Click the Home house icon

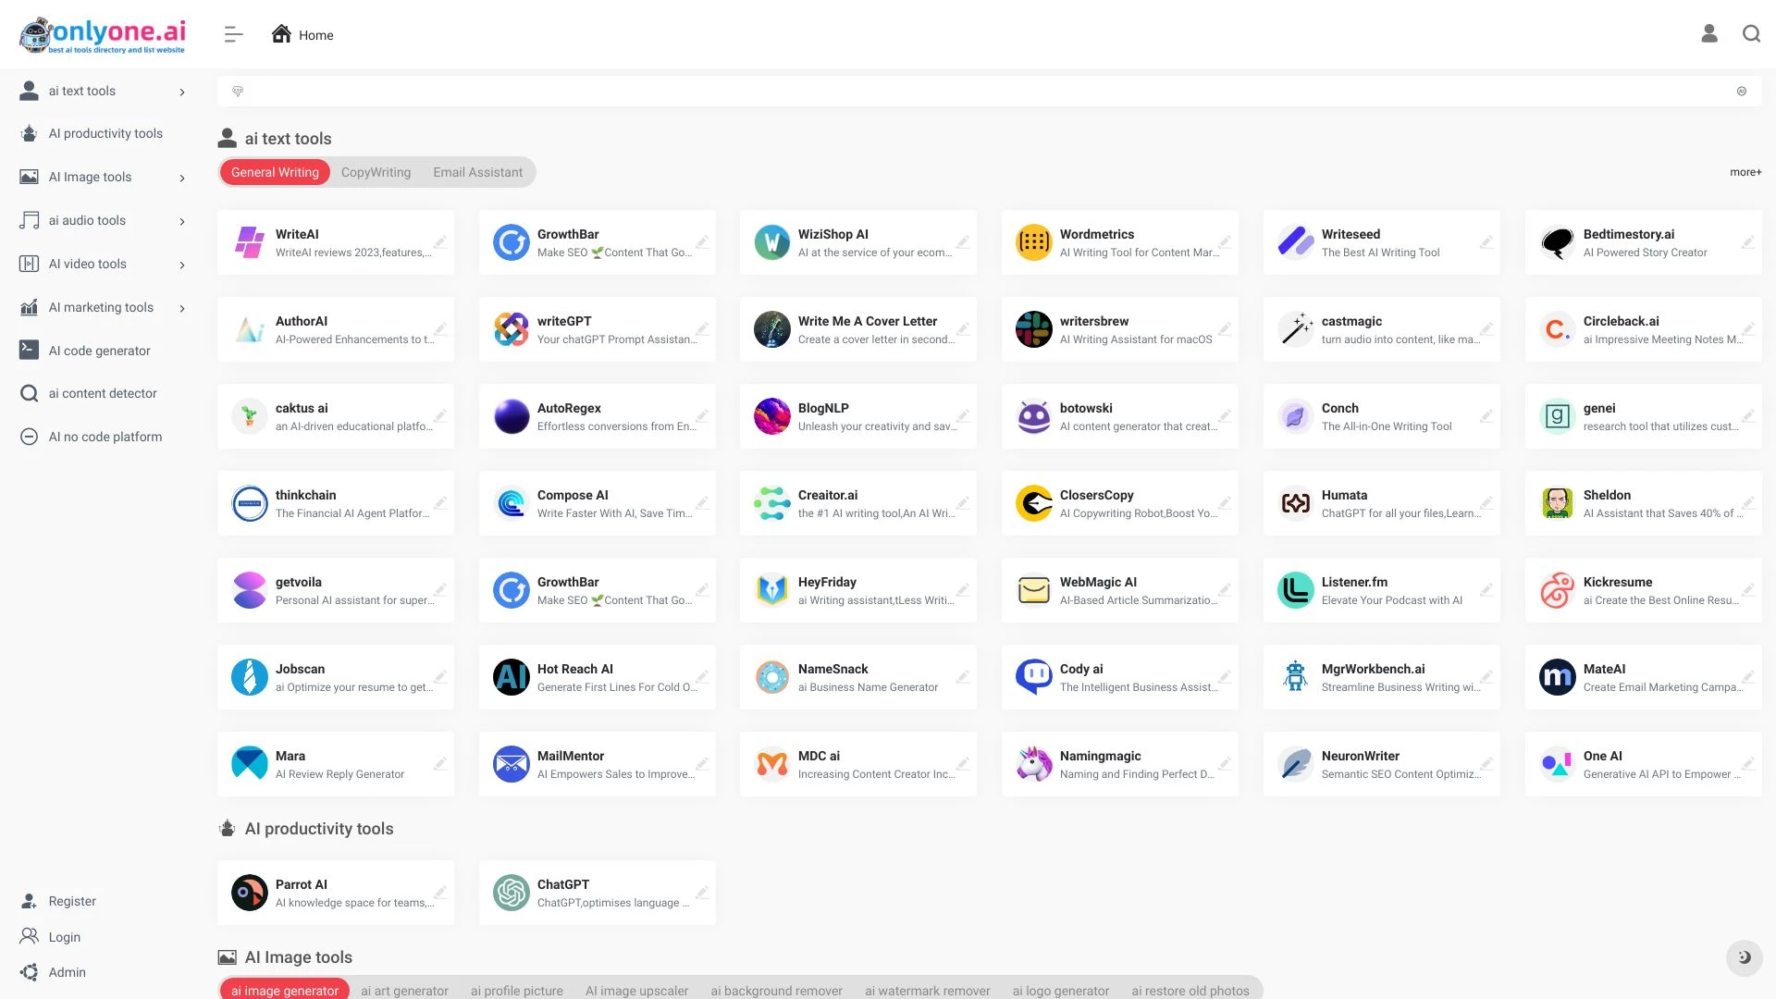click(281, 34)
